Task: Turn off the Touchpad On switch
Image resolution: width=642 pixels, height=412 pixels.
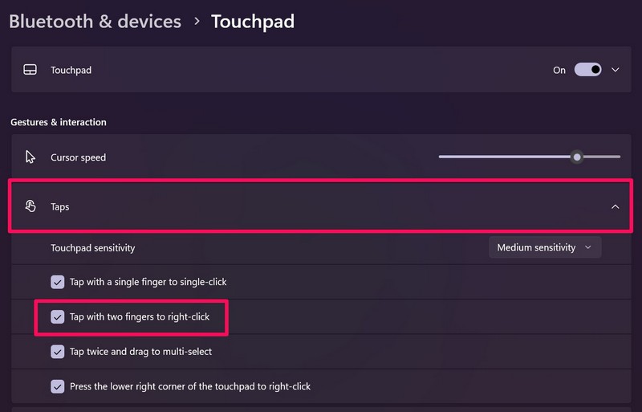Action: pyautogui.click(x=587, y=70)
